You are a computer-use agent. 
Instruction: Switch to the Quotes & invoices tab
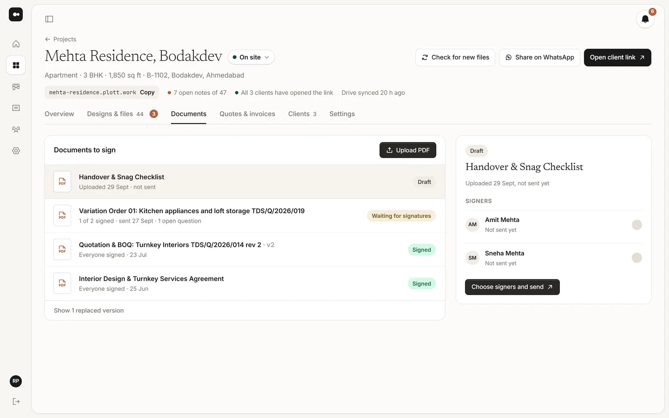point(247,114)
